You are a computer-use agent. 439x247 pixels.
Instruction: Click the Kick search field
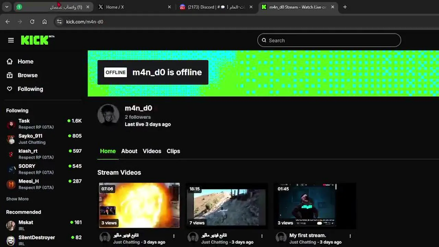(x=329, y=40)
